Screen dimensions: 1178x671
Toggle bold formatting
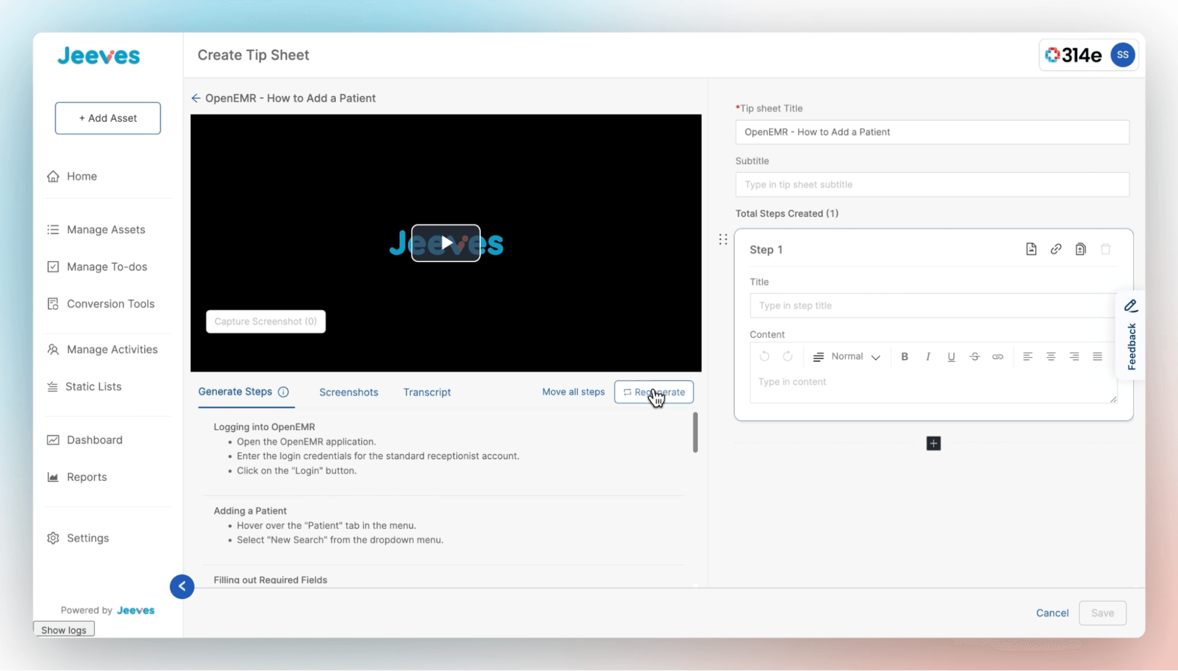(x=905, y=357)
